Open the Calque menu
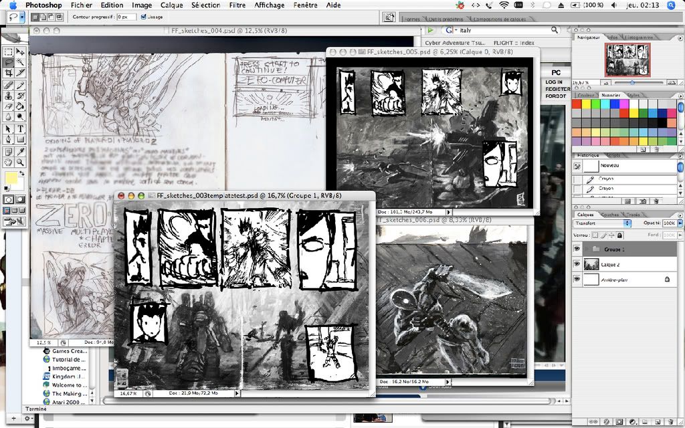Screen dimensions: 685x428 pos(172,5)
